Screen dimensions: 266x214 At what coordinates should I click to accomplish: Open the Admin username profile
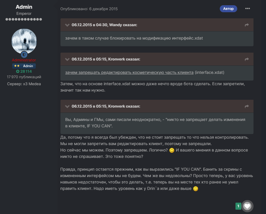(x=24, y=7)
